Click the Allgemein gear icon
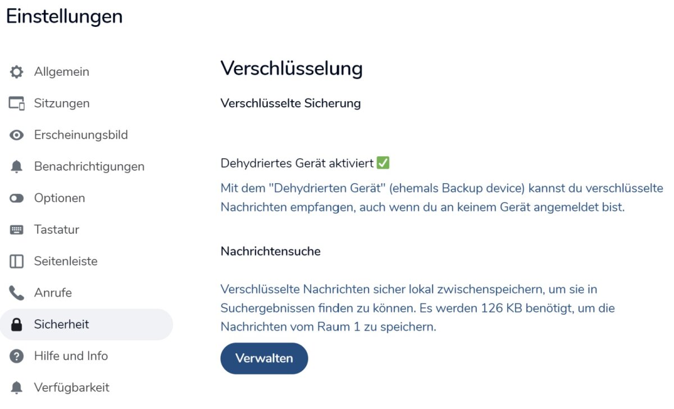The height and width of the screenshot is (409, 674). pyautogui.click(x=17, y=72)
